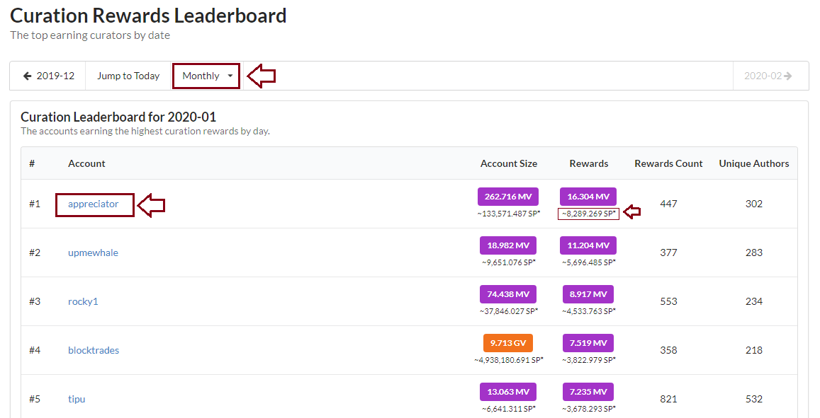The image size is (820, 418).
Task: Click rewards count 377 for upmewhale
Action: [668, 252]
